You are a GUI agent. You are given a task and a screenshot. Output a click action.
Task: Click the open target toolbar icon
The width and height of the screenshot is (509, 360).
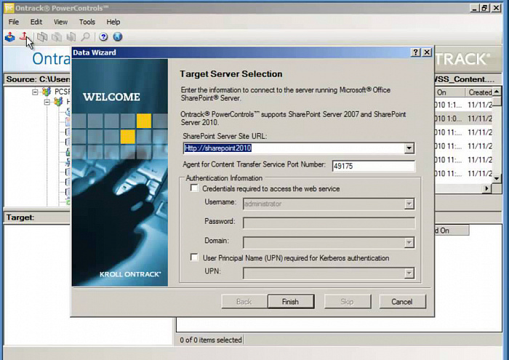(24, 37)
